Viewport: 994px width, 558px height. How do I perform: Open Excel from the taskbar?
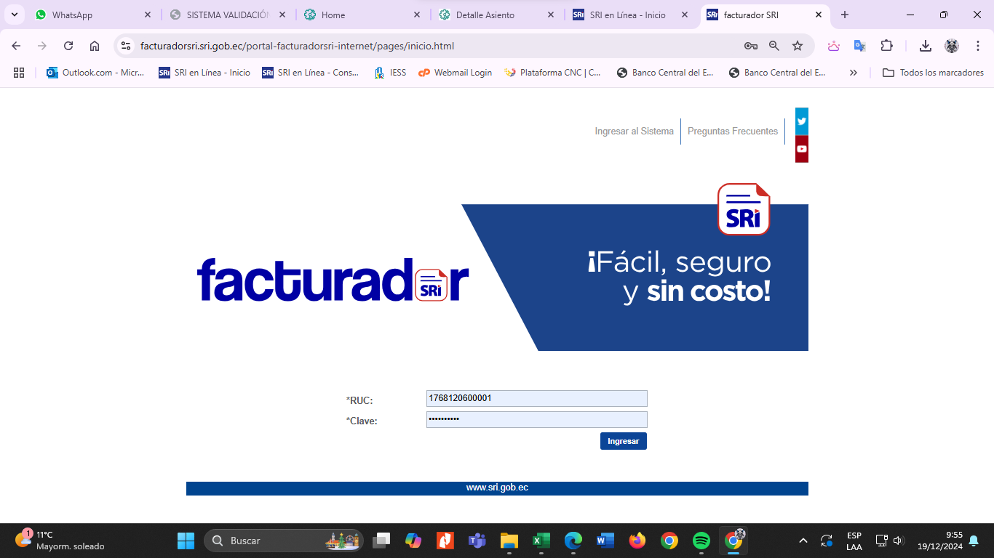pos(541,541)
